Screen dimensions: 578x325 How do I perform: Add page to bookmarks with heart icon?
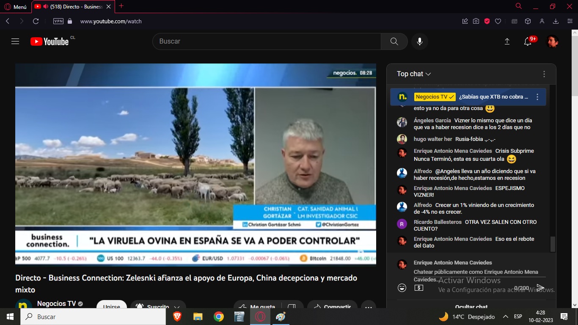(x=498, y=21)
